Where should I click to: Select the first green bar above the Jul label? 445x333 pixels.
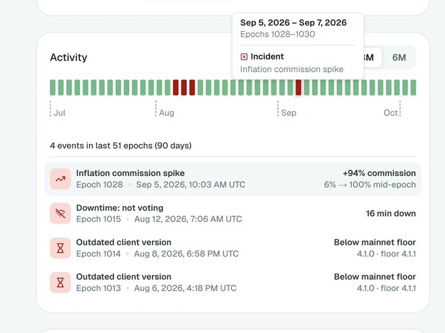click(x=52, y=88)
